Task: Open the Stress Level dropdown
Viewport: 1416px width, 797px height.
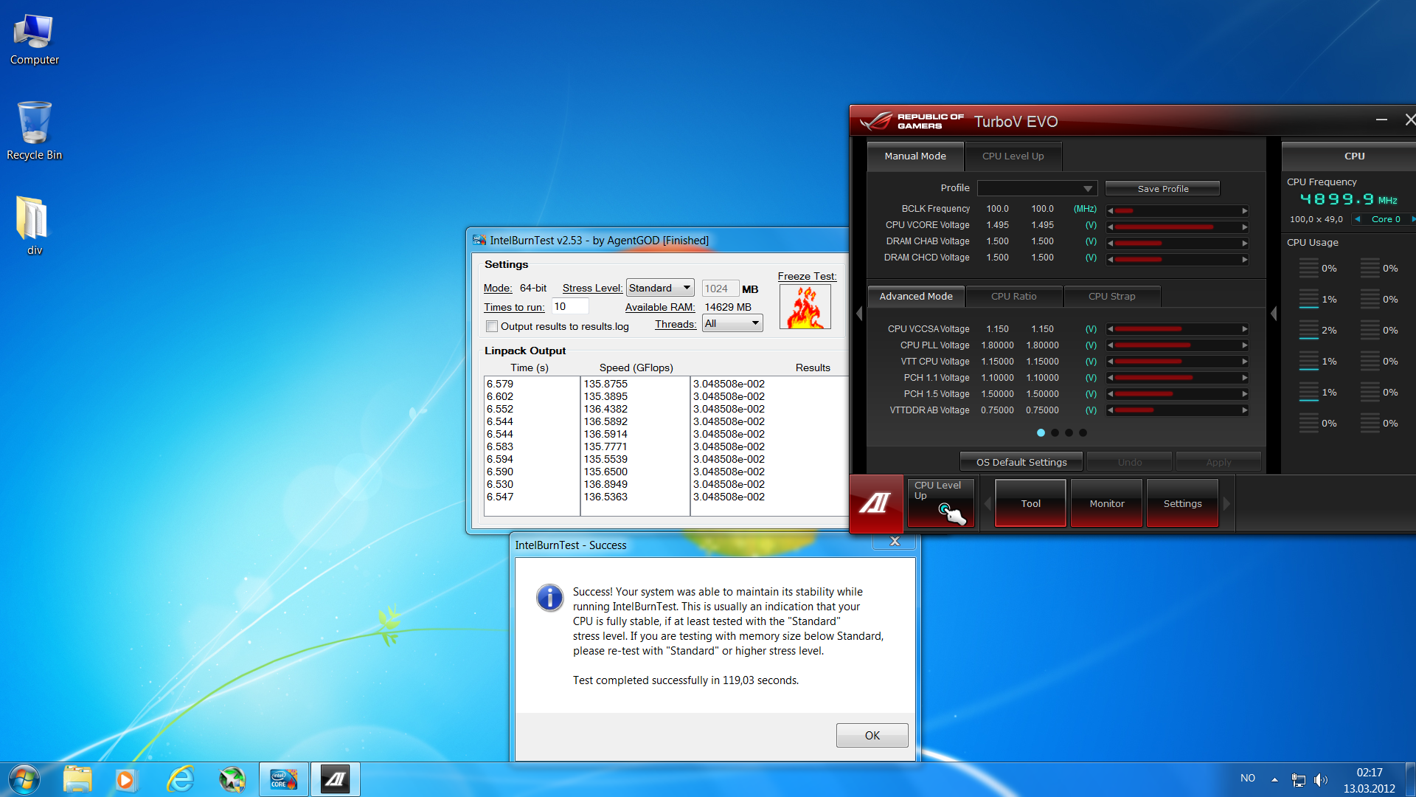Action: [660, 288]
